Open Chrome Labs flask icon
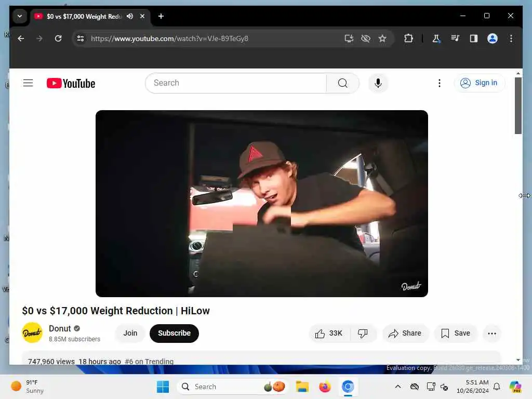Screen dimensions: 532x399 tap(436, 38)
